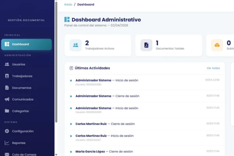Select Comunicados in the sidebar
Image resolution: width=234 pixels, height=156 pixels.
[23, 99]
